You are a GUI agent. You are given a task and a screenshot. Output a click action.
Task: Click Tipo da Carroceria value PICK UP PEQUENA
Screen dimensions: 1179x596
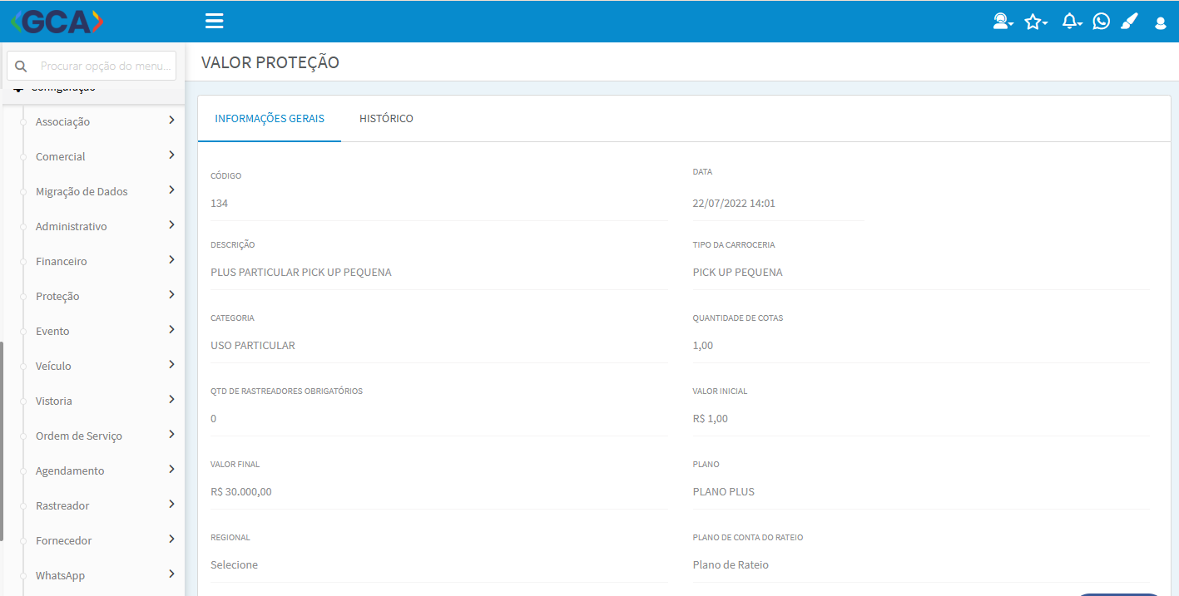[738, 273]
